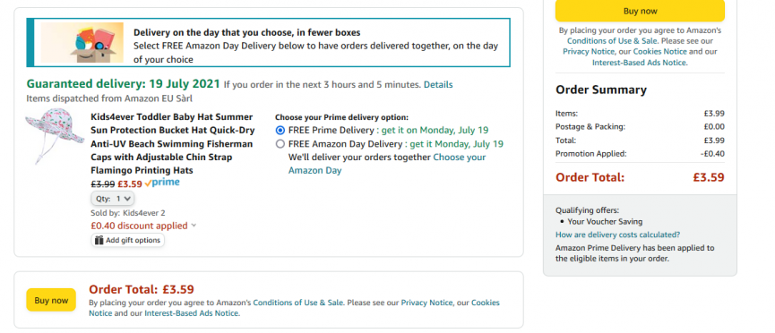Viewport: 775px width, 333px height.
Task: Click the Prime logo badge beside the price
Action: tap(162, 183)
